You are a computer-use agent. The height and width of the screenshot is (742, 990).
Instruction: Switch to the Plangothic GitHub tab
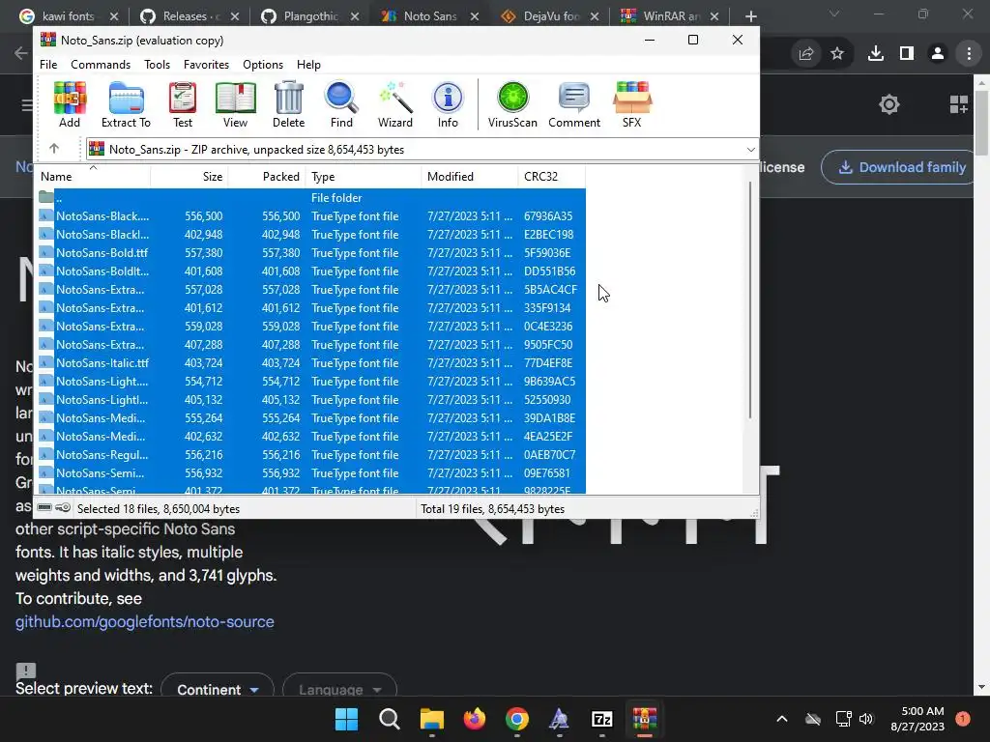tap(310, 16)
